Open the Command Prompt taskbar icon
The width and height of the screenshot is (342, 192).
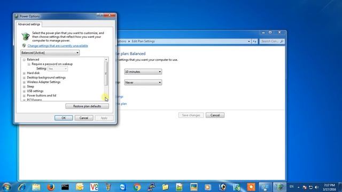[65, 187]
